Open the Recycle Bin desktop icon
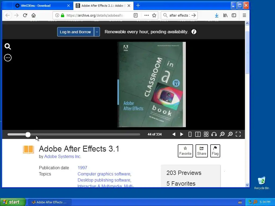 click(262, 183)
